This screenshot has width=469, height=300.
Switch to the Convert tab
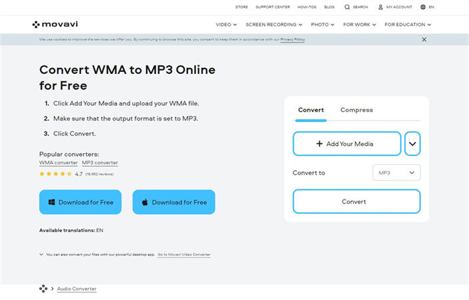tap(311, 110)
